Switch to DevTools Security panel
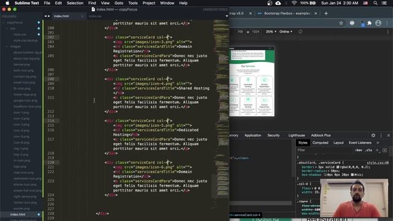The width and height of the screenshot is (393, 221). (x=273, y=135)
